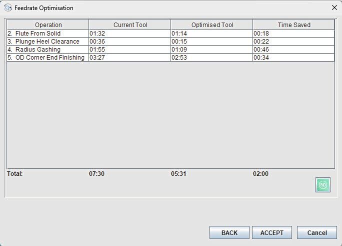Click the 'Total:' label
The height and width of the screenshot is (246, 342).
pos(15,174)
